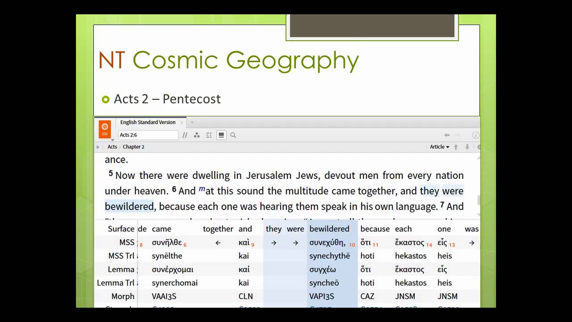Jump to next article with down arrow

tap(467, 147)
